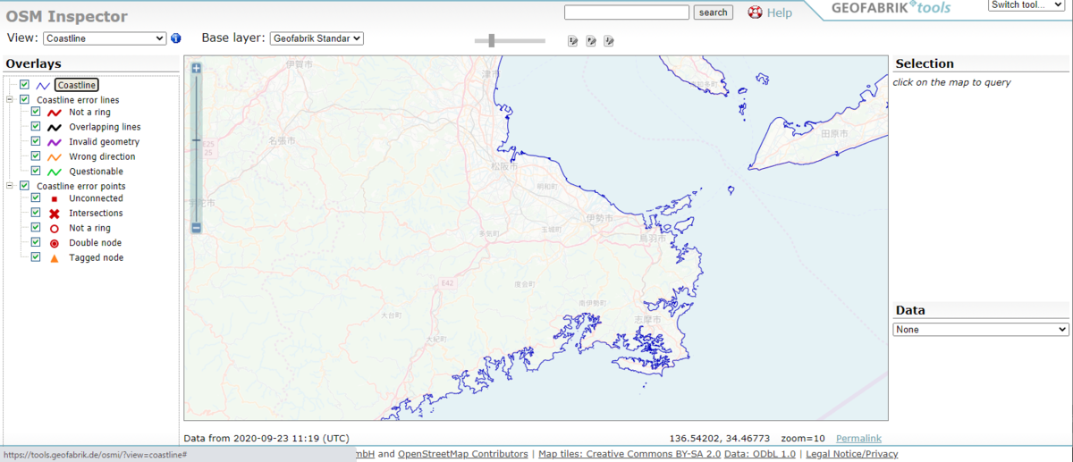Image resolution: width=1073 pixels, height=462 pixels.
Task: Collapse the Coastline error points tree group
Action: coord(10,186)
